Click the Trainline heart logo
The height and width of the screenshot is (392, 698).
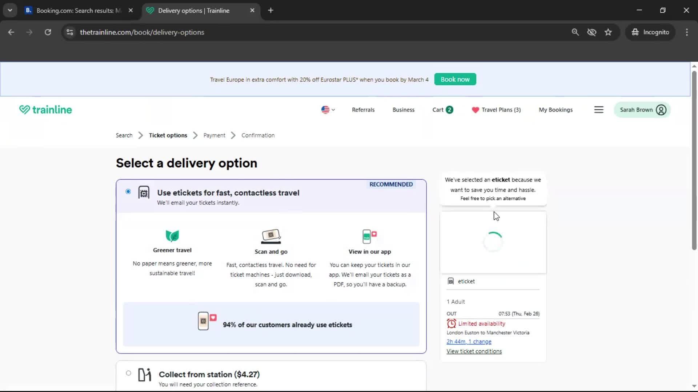click(x=24, y=109)
